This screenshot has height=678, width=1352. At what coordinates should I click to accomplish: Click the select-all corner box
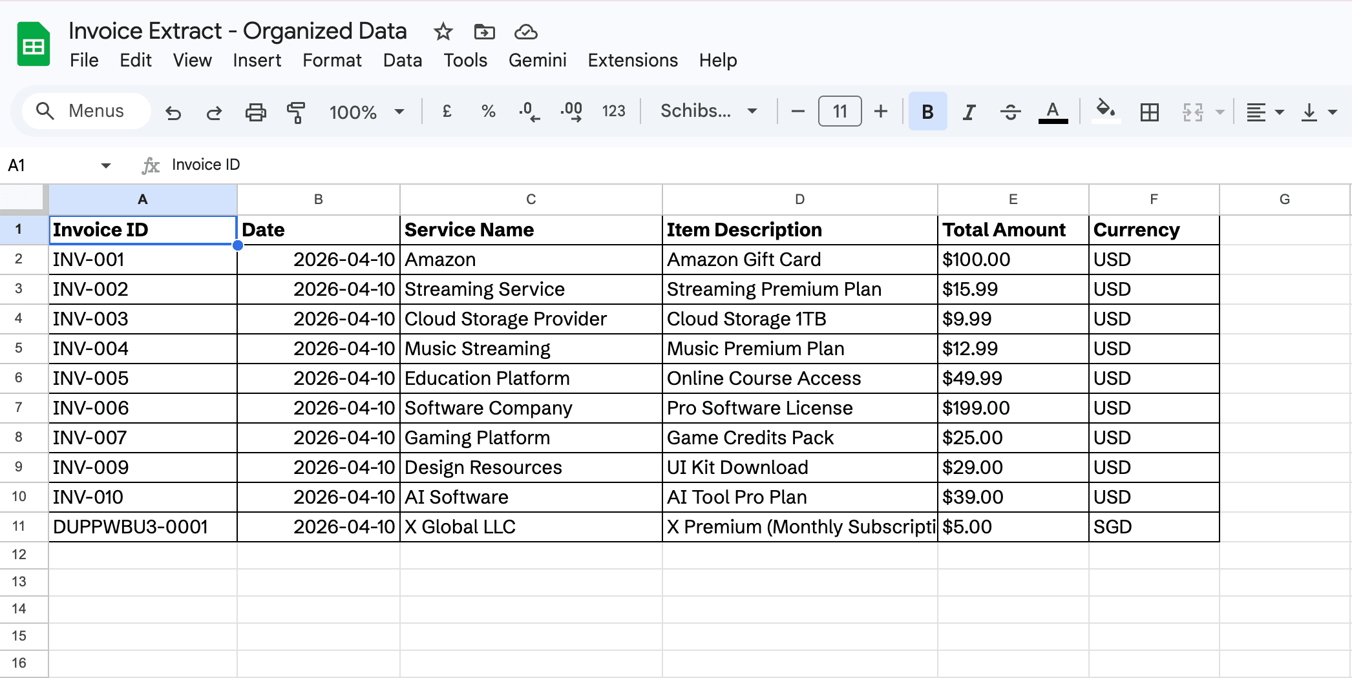(x=24, y=199)
